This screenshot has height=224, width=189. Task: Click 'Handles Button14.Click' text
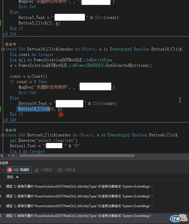[158, 49]
